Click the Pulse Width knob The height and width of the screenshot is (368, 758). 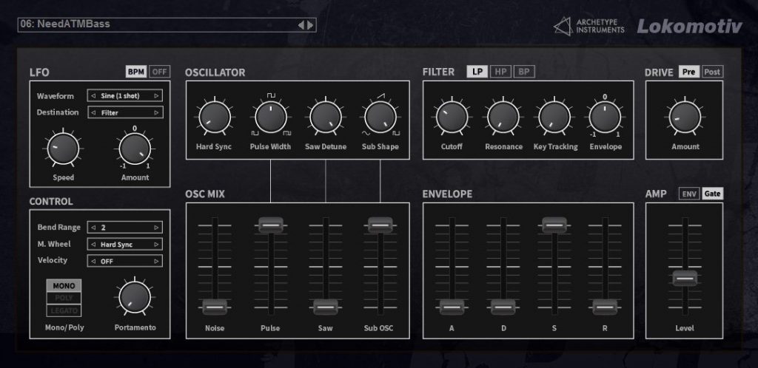pyautogui.click(x=271, y=117)
